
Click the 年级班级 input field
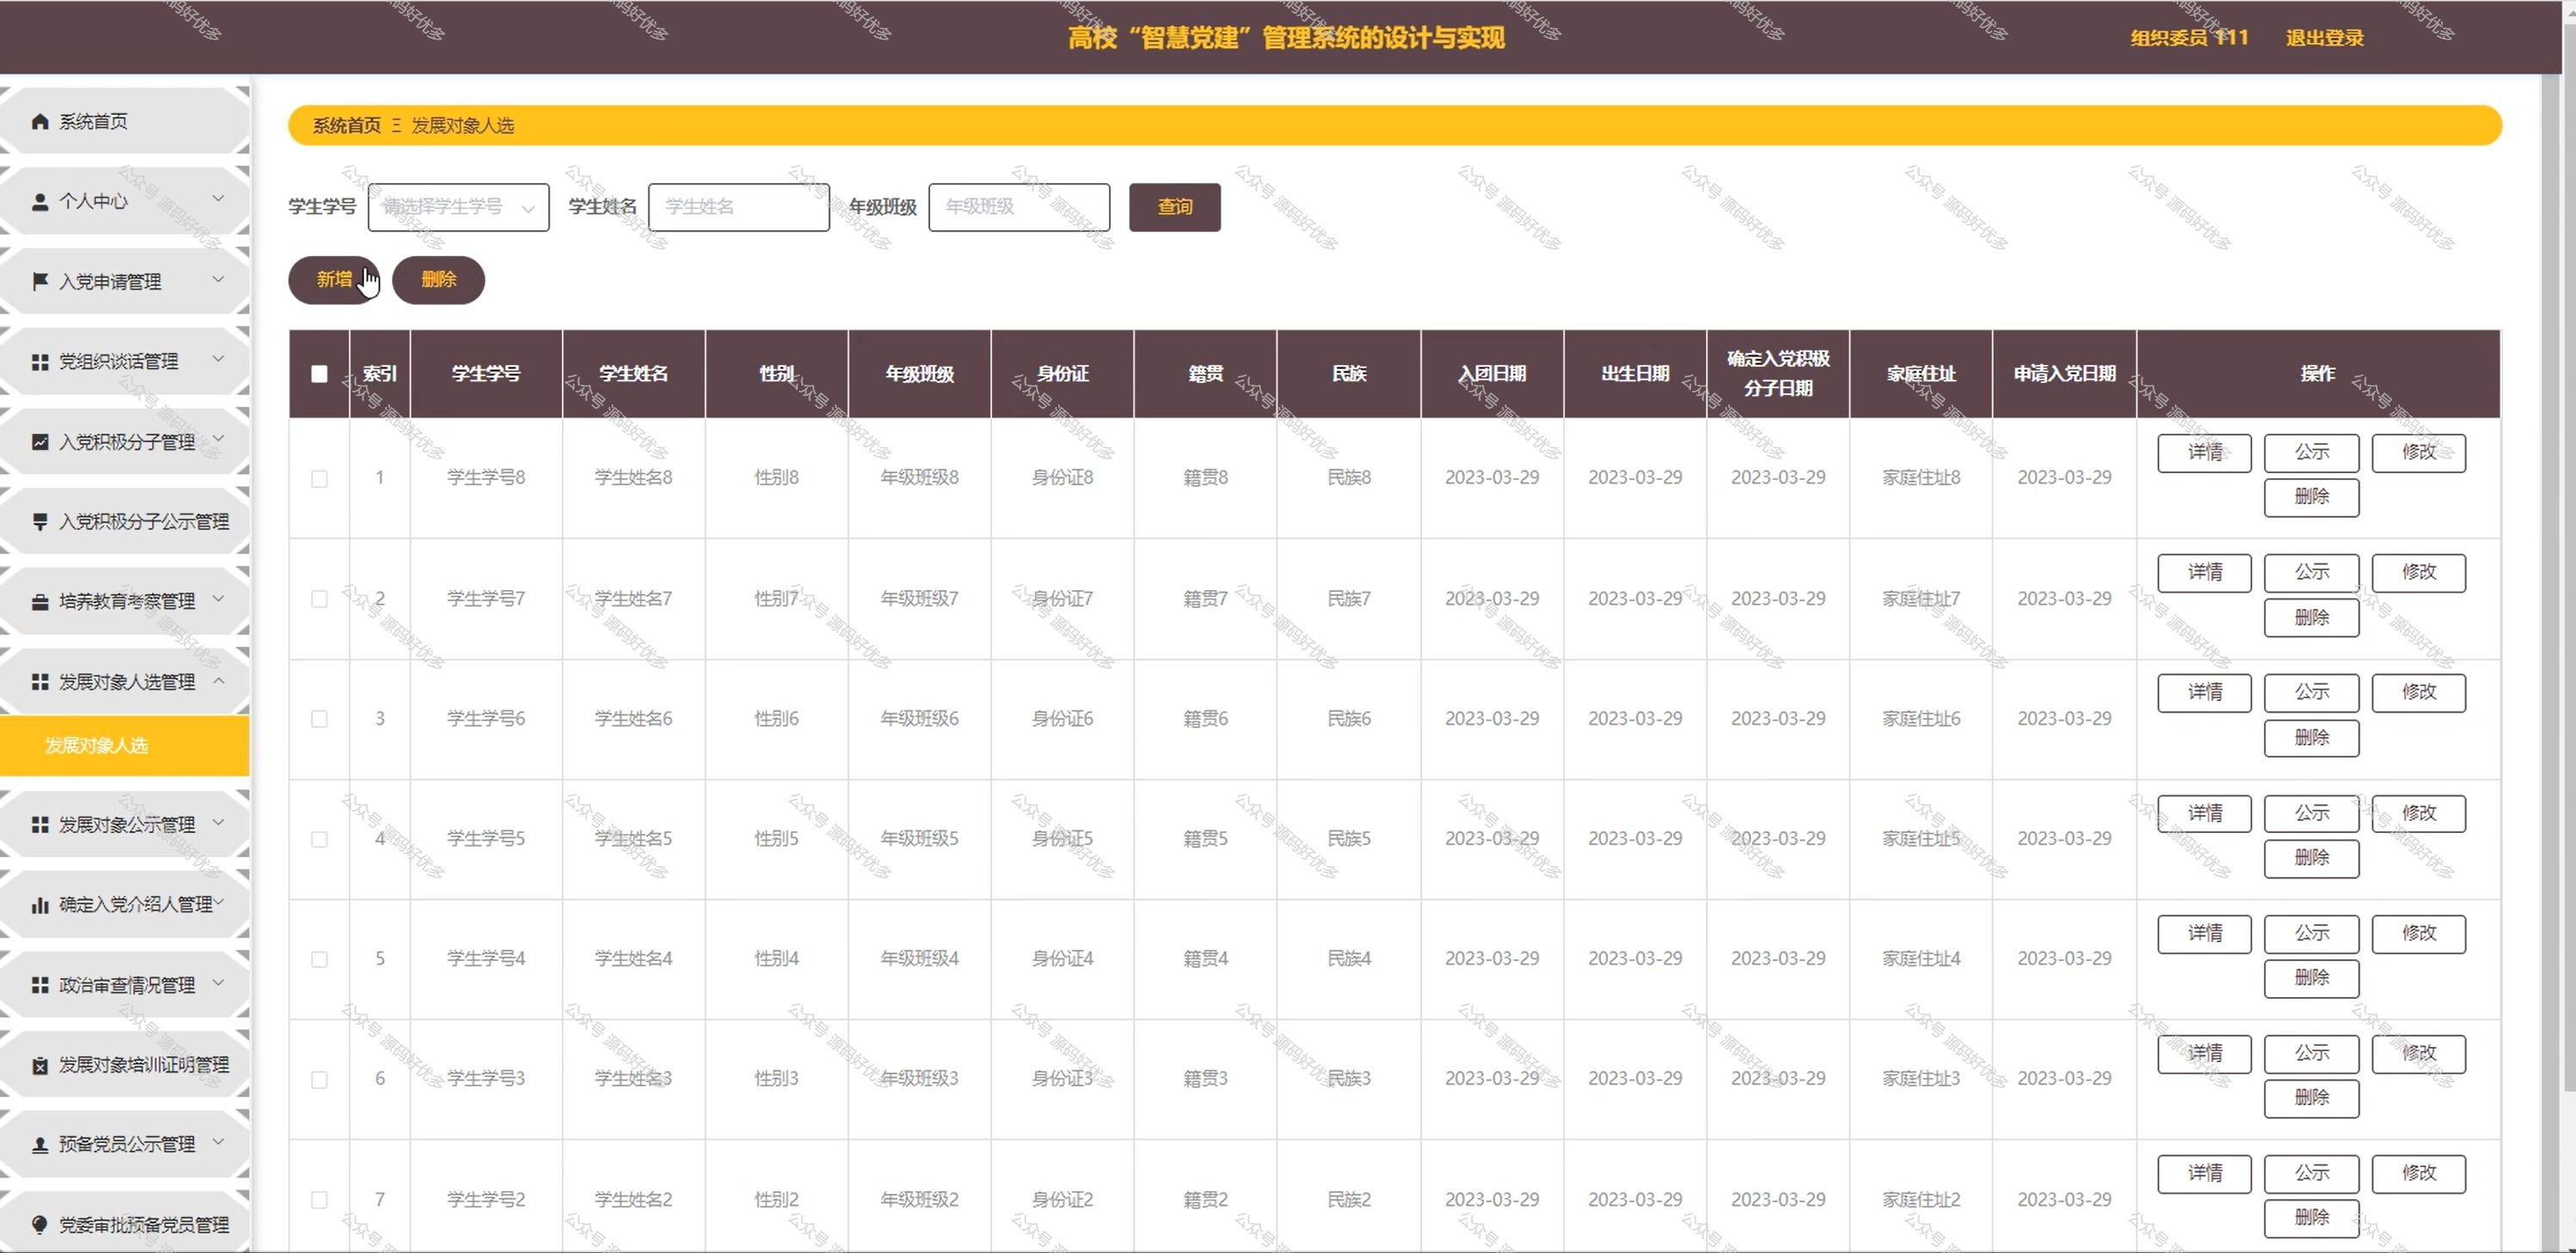1018,207
